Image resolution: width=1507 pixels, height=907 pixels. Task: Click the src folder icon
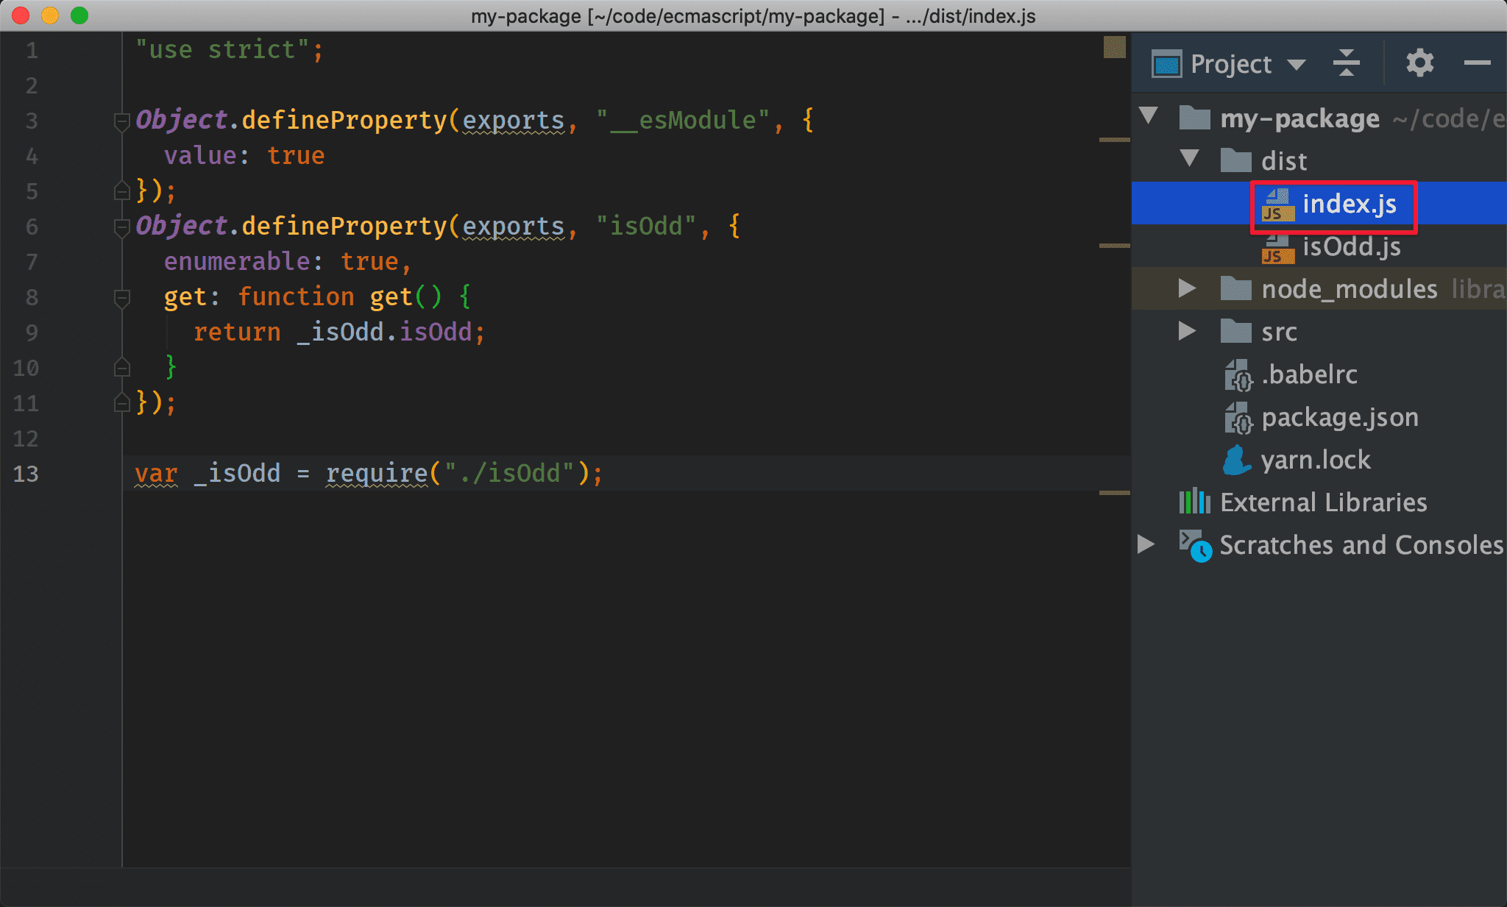(1235, 331)
